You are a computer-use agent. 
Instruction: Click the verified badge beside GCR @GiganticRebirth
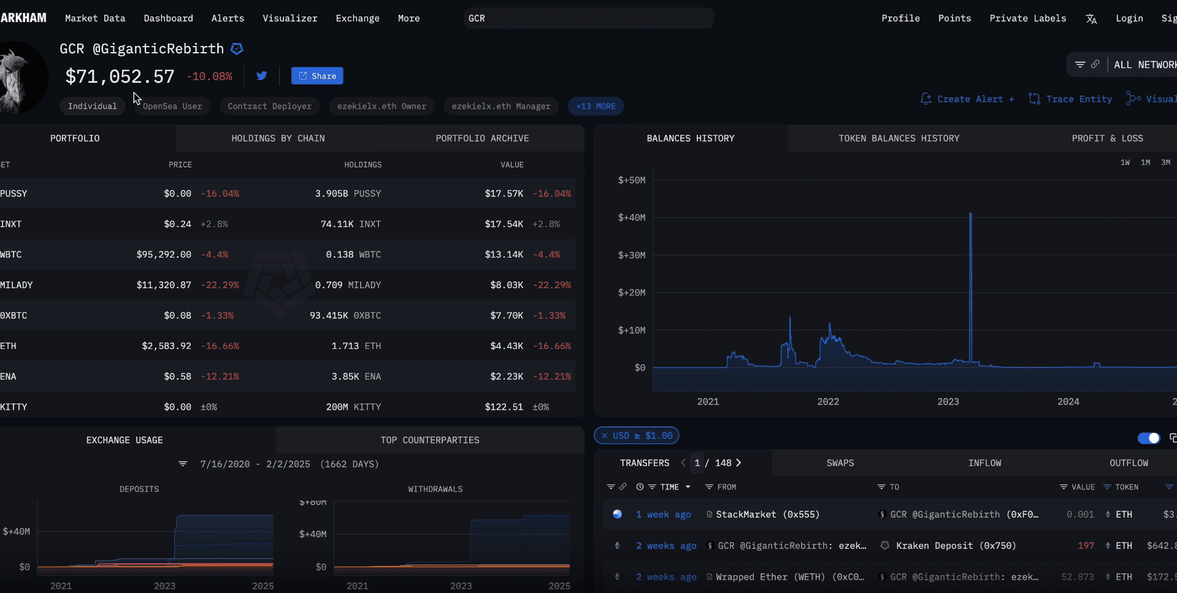(x=237, y=48)
